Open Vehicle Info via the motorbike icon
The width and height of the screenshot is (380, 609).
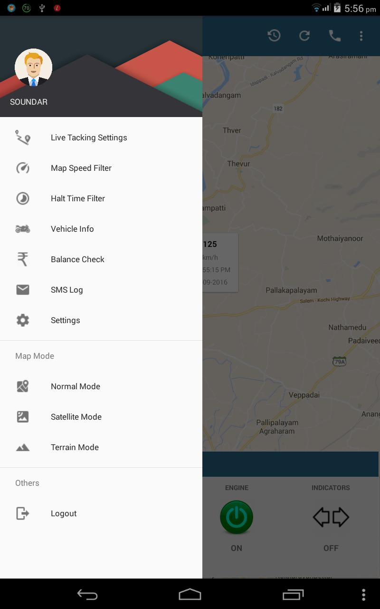click(x=23, y=229)
